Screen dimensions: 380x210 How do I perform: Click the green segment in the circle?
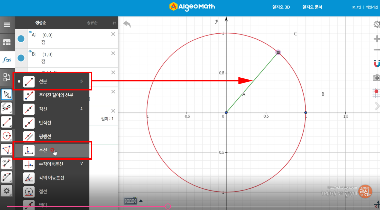pos(252,83)
